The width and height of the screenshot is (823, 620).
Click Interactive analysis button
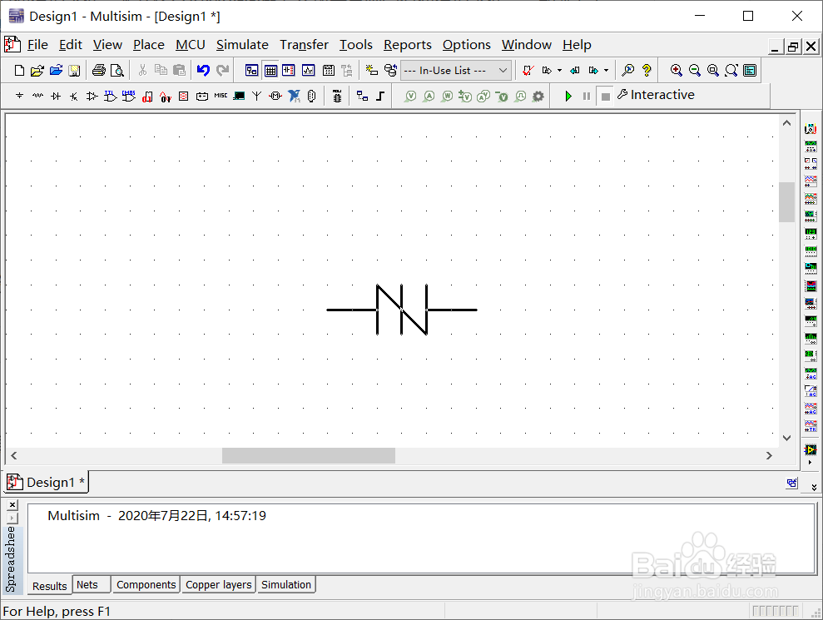pos(656,95)
